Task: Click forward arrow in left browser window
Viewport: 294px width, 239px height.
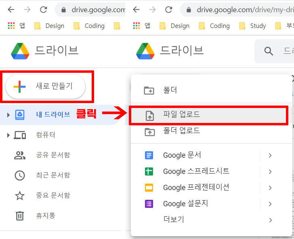Action: pos(27,9)
